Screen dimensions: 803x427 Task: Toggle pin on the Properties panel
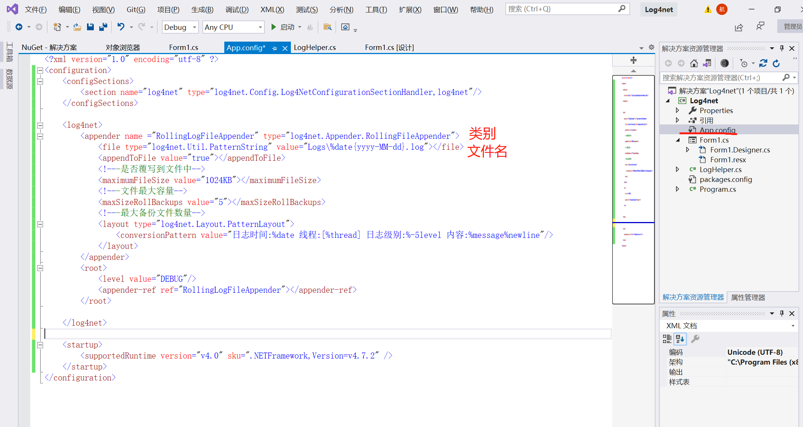tap(782, 313)
